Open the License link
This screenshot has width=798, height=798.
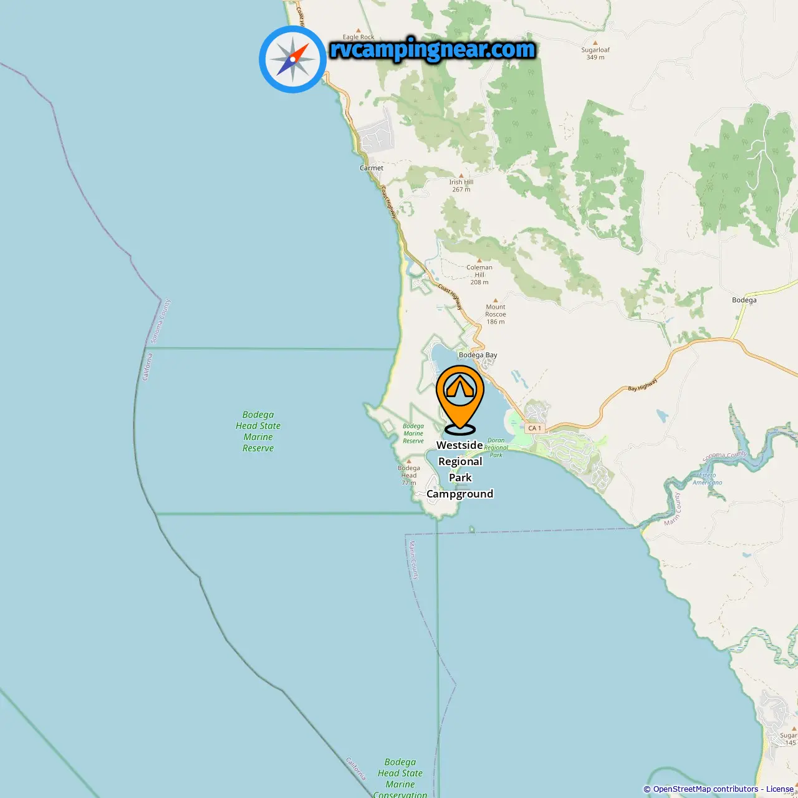(x=780, y=789)
